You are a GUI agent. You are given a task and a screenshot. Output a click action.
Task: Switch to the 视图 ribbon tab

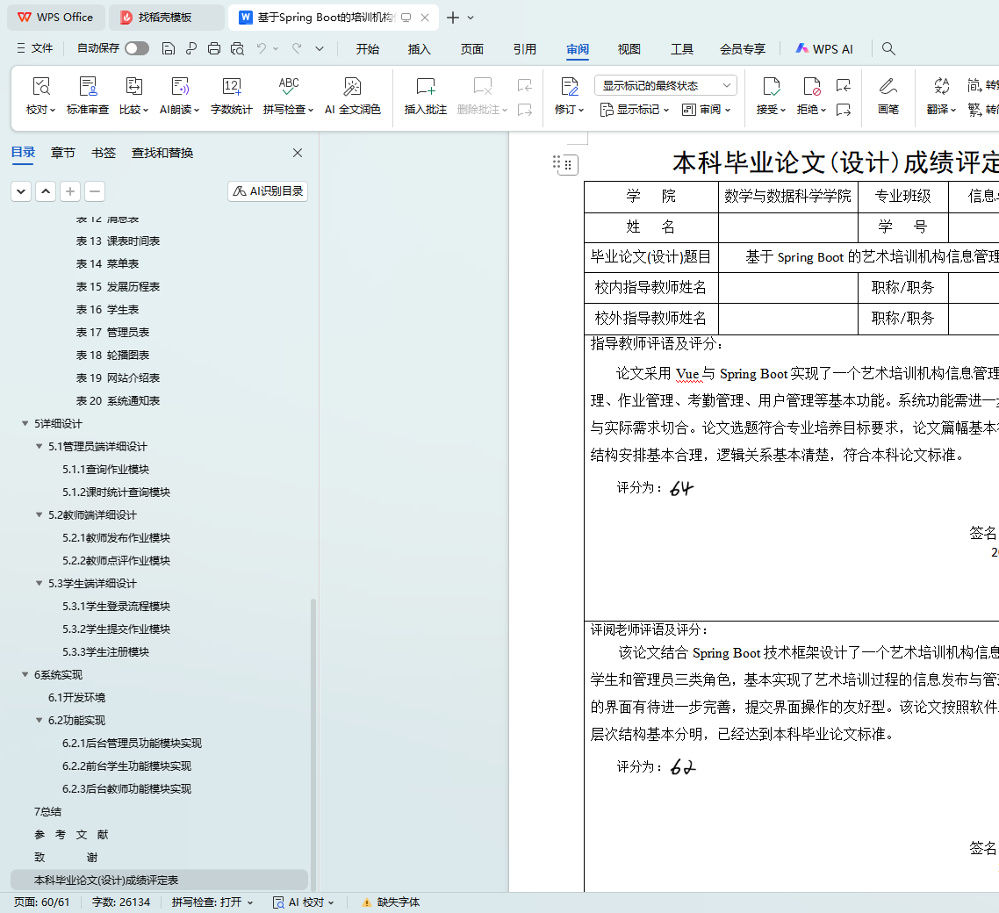pyautogui.click(x=629, y=49)
